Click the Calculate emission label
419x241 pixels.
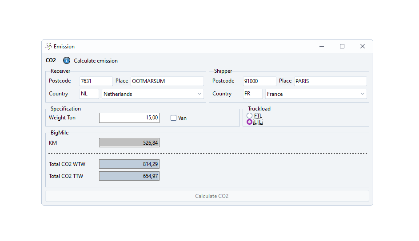coord(96,61)
